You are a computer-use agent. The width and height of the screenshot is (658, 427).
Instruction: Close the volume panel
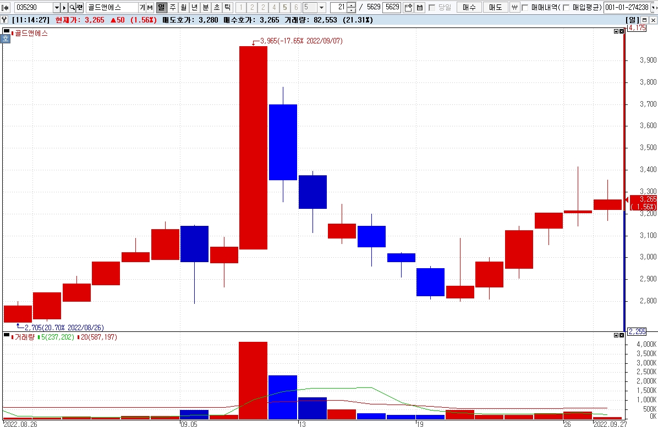pyautogui.click(x=622, y=335)
